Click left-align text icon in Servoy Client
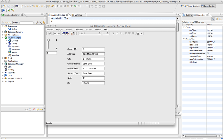Screen dimensions: 223x139 click(x=126, y=33)
